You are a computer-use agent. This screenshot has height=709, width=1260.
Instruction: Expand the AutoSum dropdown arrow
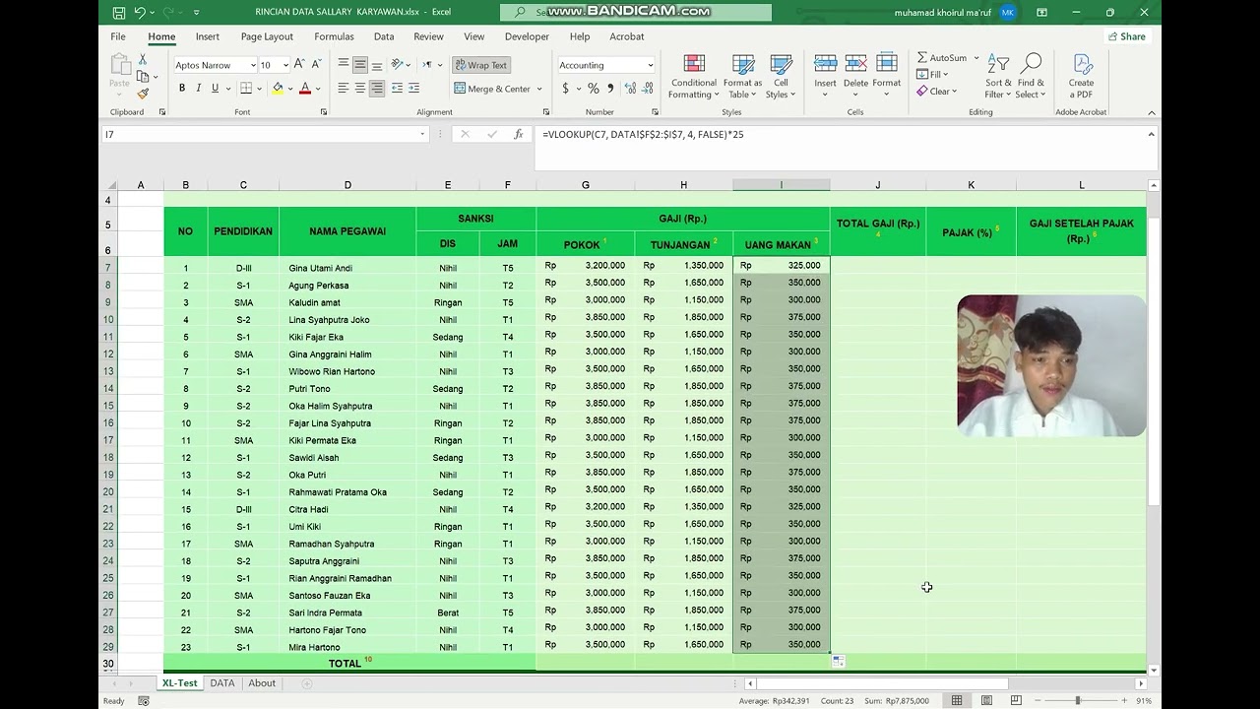976,58
